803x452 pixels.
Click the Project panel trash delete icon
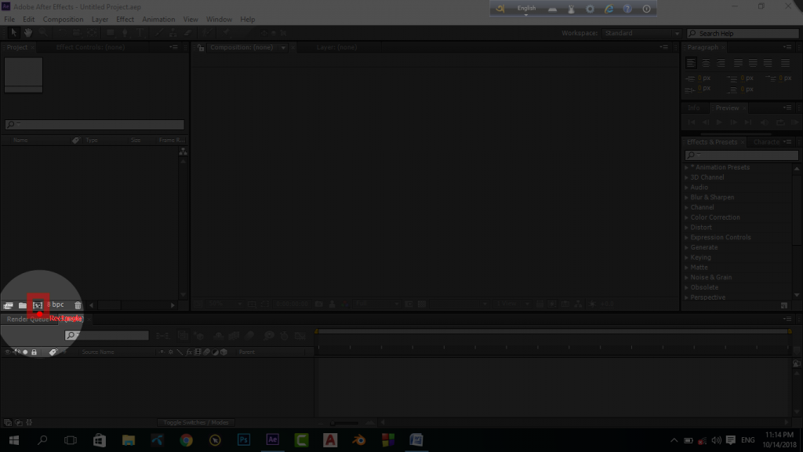pyautogui.click(x=78, y=305)
